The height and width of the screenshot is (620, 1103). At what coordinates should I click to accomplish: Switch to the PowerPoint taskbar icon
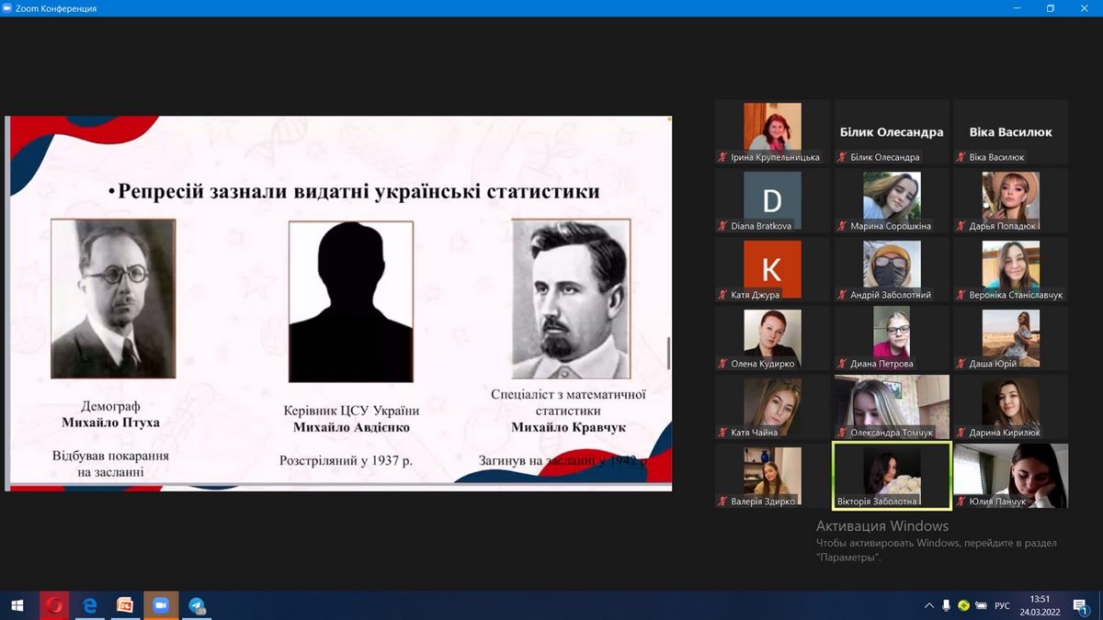pos(125,605)
